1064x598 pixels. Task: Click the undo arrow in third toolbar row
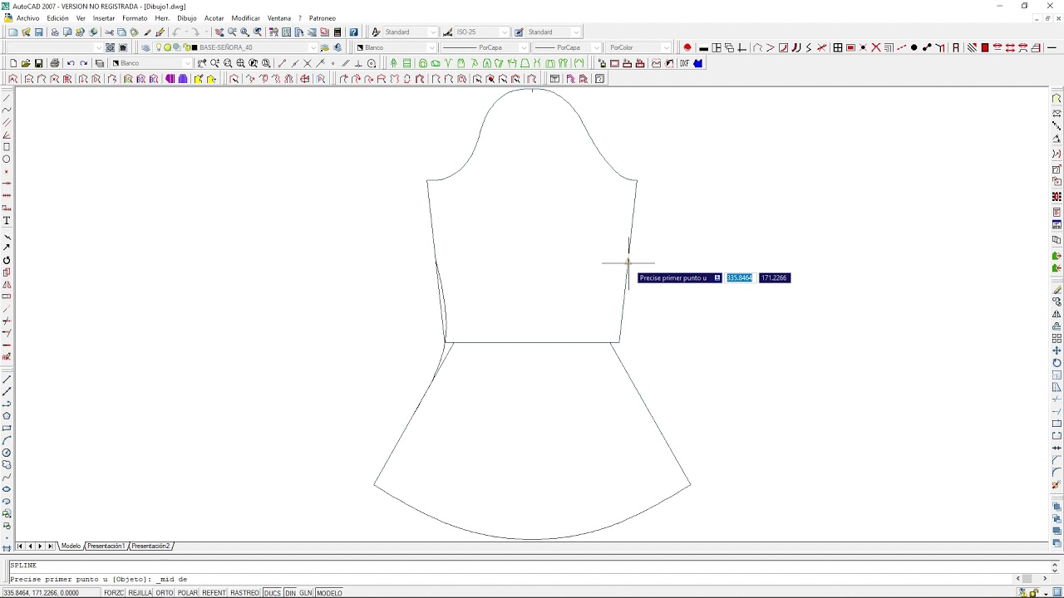pyautogui.click(x=71, y=63)
